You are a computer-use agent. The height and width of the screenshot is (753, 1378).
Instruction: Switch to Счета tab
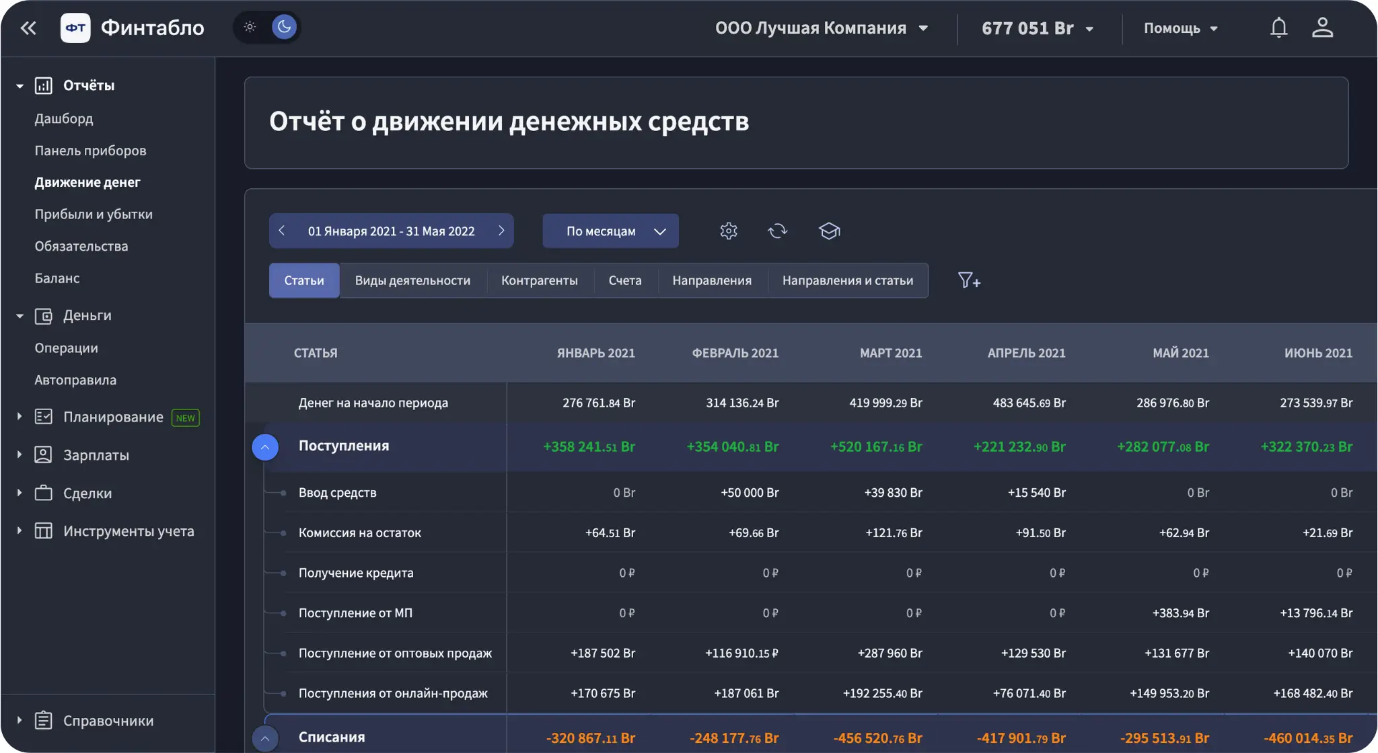pyautogui.click(x=625, y=280)
